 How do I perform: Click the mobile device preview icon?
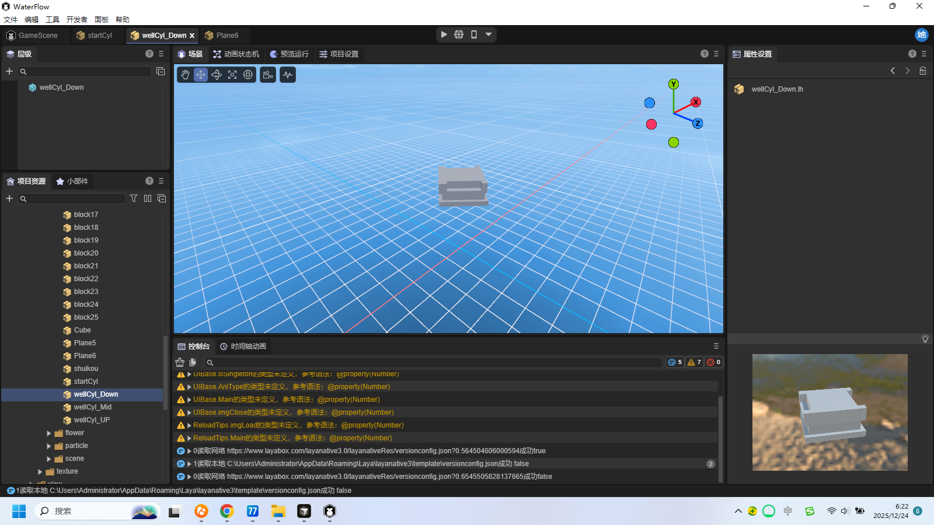click(x=474, y=35)
